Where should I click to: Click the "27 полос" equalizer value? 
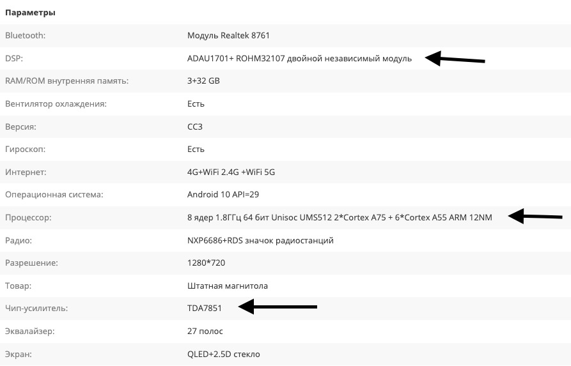[205, 332]
